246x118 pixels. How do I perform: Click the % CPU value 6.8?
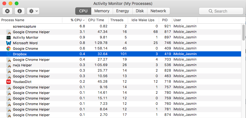point(82,26)
